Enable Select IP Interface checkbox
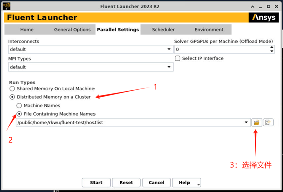The image size is (283, 192). (177, 58)
